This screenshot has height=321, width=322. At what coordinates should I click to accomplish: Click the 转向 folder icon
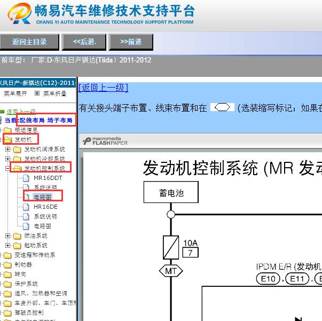[7, 275]
